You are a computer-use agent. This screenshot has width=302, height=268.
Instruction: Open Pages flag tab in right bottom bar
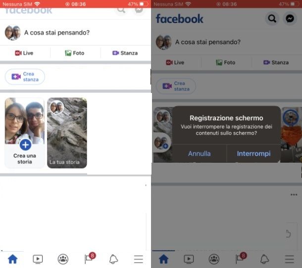(241, 258)
